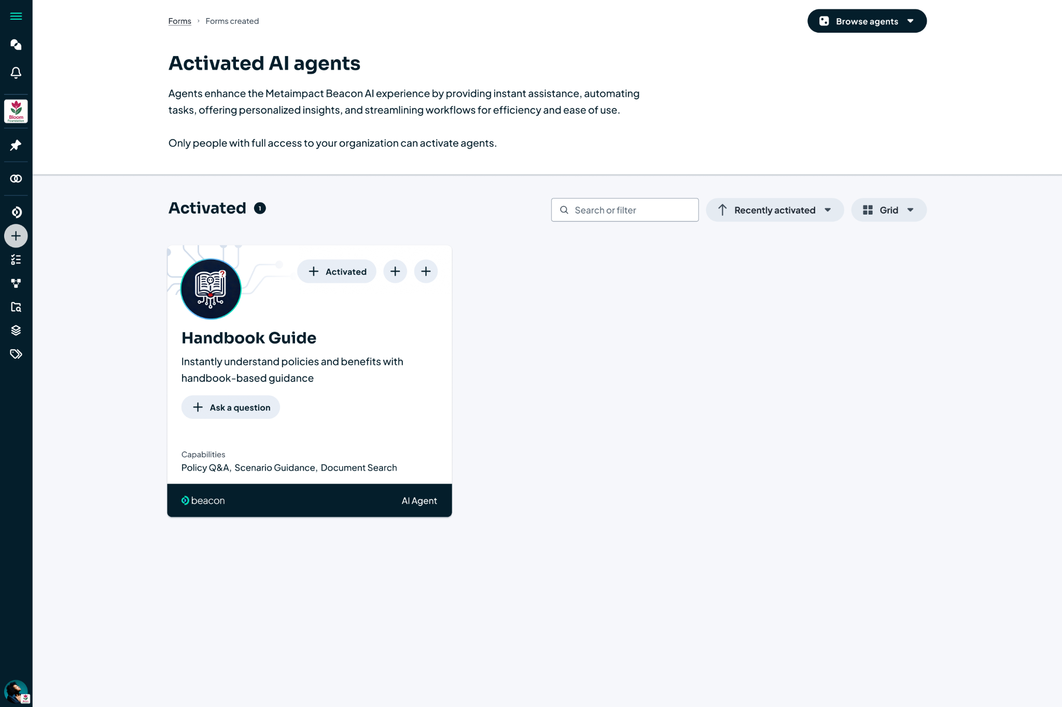Open the workflow hierarchy icon
The height and width of the screenshot is (707, 1062).
(x=16, y=283)
